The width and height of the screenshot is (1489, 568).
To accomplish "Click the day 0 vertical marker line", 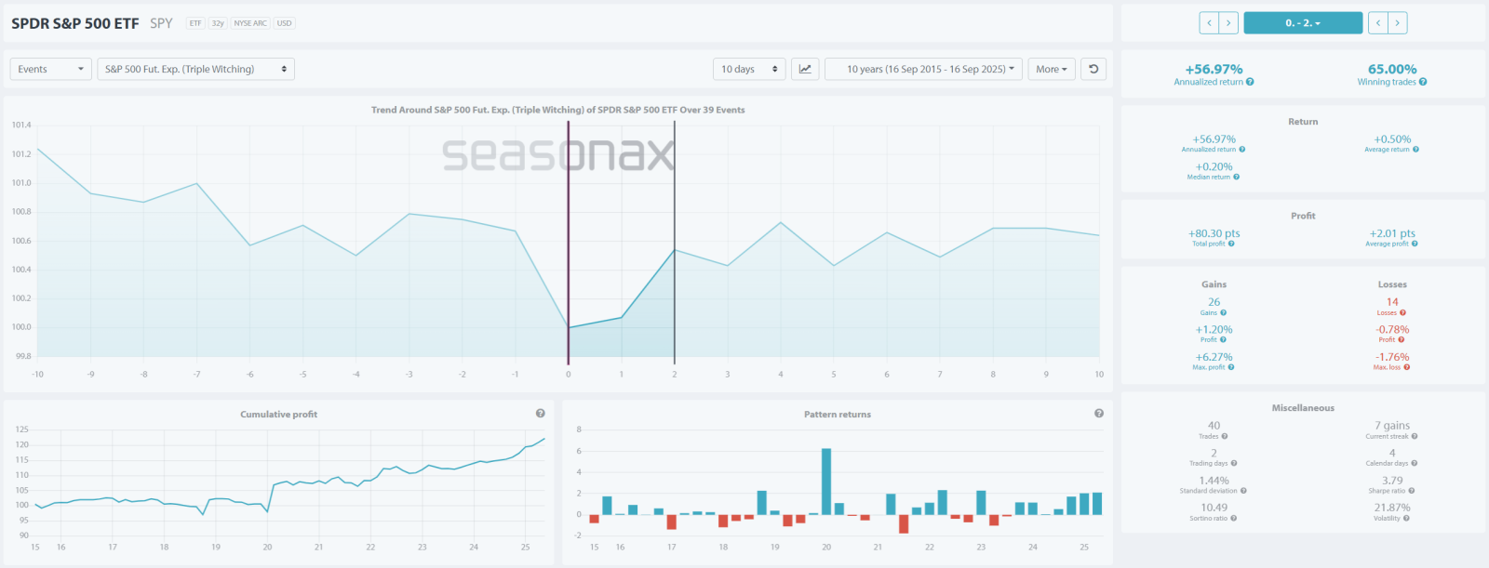I will tap(569, 242).
